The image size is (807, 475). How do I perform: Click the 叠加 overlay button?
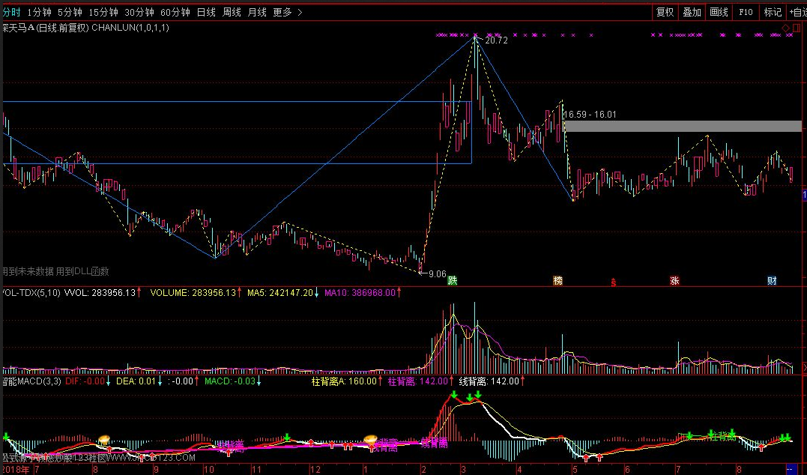[x=692, y=12]
